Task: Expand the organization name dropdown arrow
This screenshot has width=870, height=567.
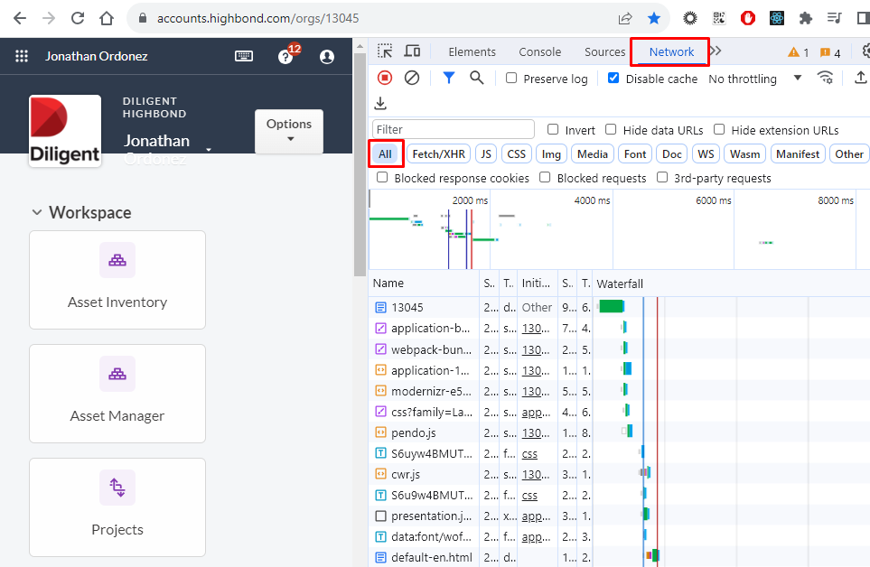Action: (209, 150)
